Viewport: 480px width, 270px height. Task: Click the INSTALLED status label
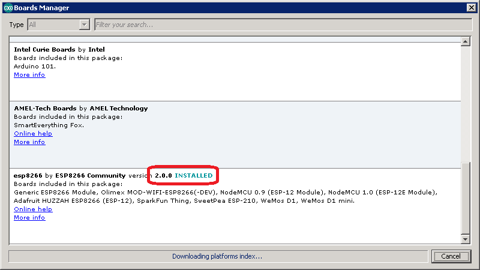click(193, 175)
